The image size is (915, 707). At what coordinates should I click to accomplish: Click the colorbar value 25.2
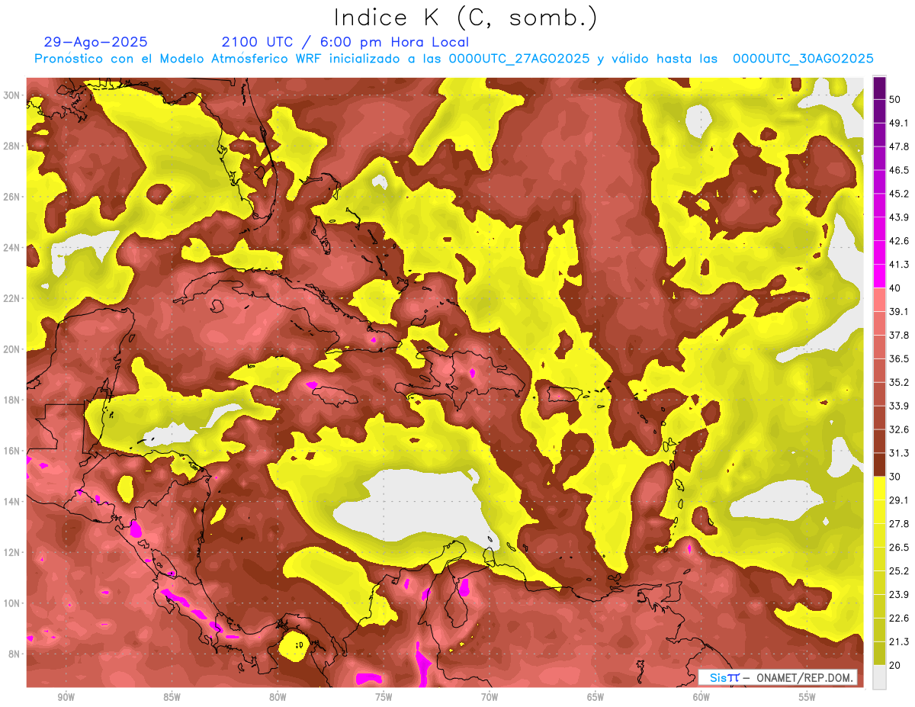899,570
